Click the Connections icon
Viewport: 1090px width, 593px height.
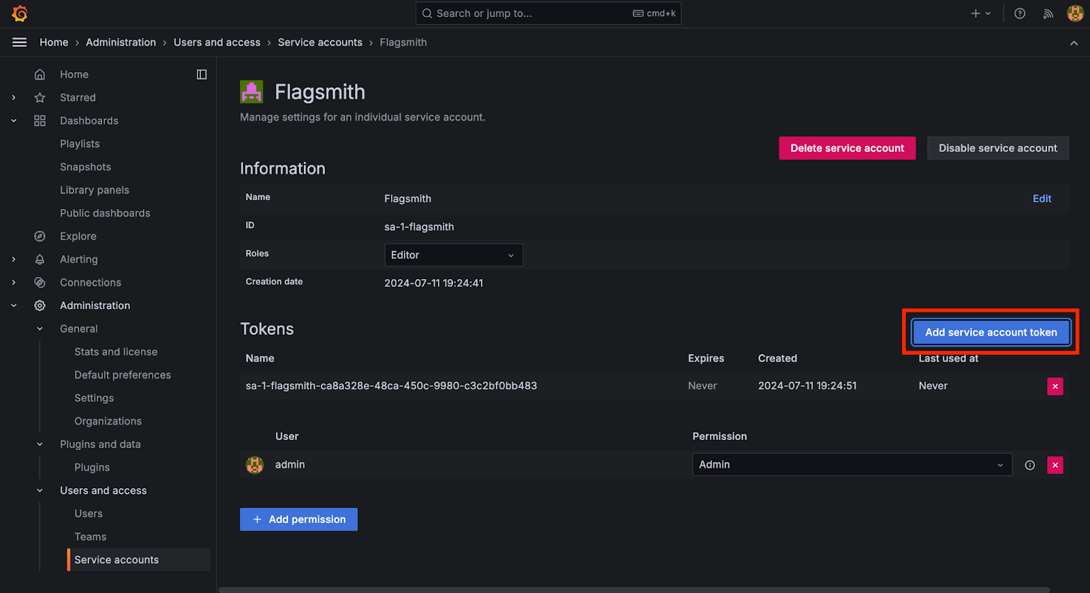[x=40, y=283]
